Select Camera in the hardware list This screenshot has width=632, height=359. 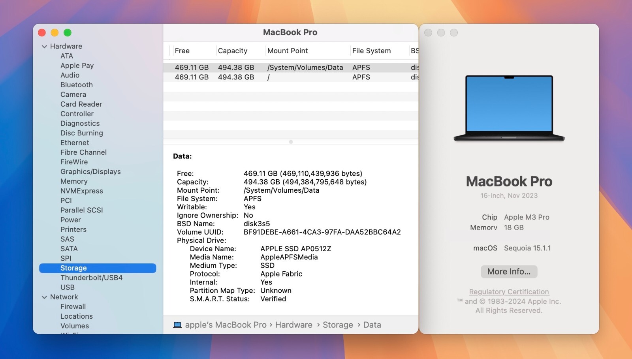click(x=73, y=95)
